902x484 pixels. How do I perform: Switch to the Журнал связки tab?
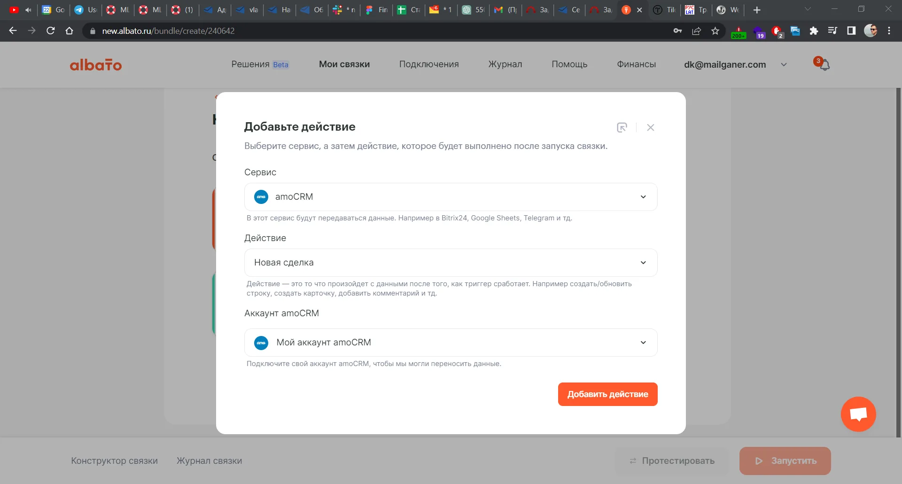(x=210, y=461)
